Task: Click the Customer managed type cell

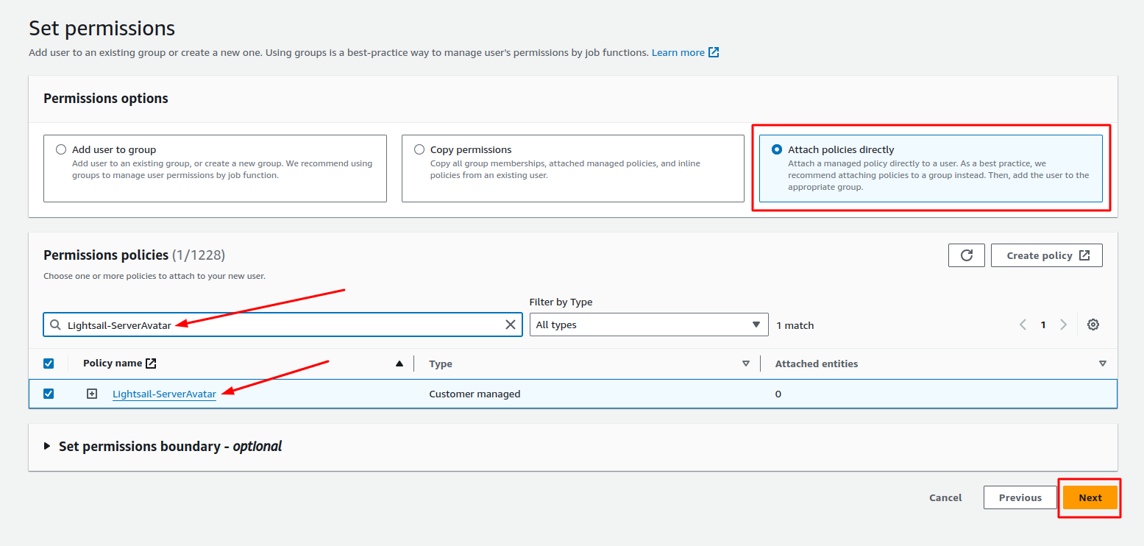Action: coord(475,394)
